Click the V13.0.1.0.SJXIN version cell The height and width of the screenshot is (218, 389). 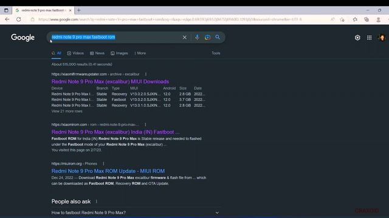tap(145, 105)
